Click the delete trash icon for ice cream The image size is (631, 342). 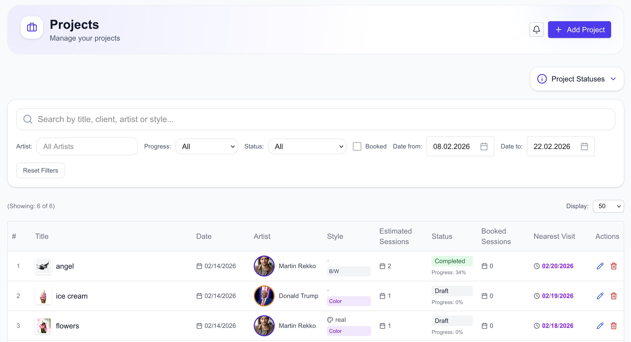coord(614,296)
